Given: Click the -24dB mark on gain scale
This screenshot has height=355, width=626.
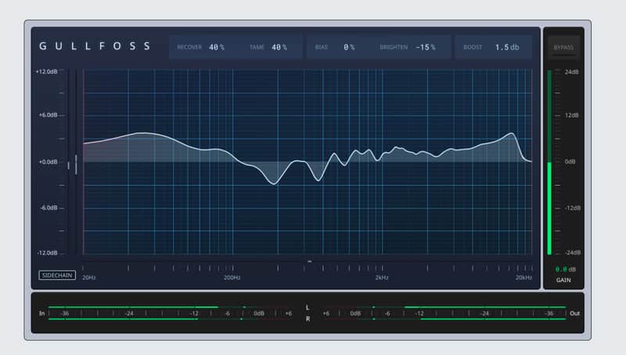Looking at the screenshot, I should coord(573,252).
